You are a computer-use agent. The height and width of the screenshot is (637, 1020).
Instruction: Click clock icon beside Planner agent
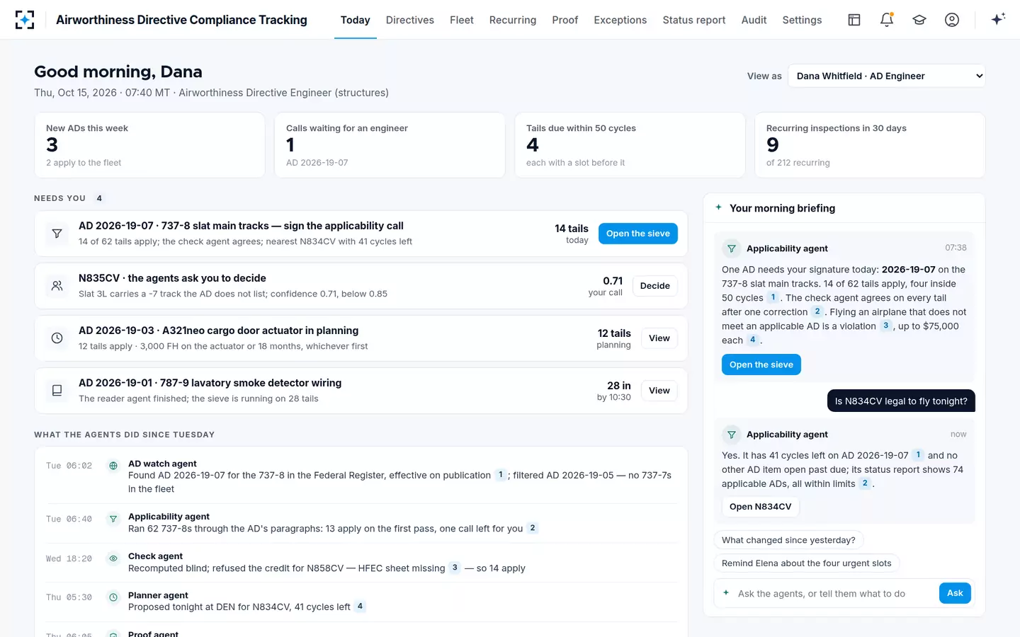click(113, 597)
